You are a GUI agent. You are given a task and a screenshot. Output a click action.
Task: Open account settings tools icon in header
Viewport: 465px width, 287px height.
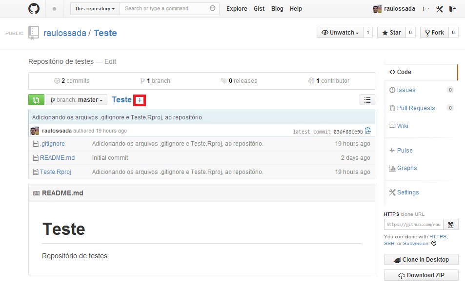pos(440,9)
